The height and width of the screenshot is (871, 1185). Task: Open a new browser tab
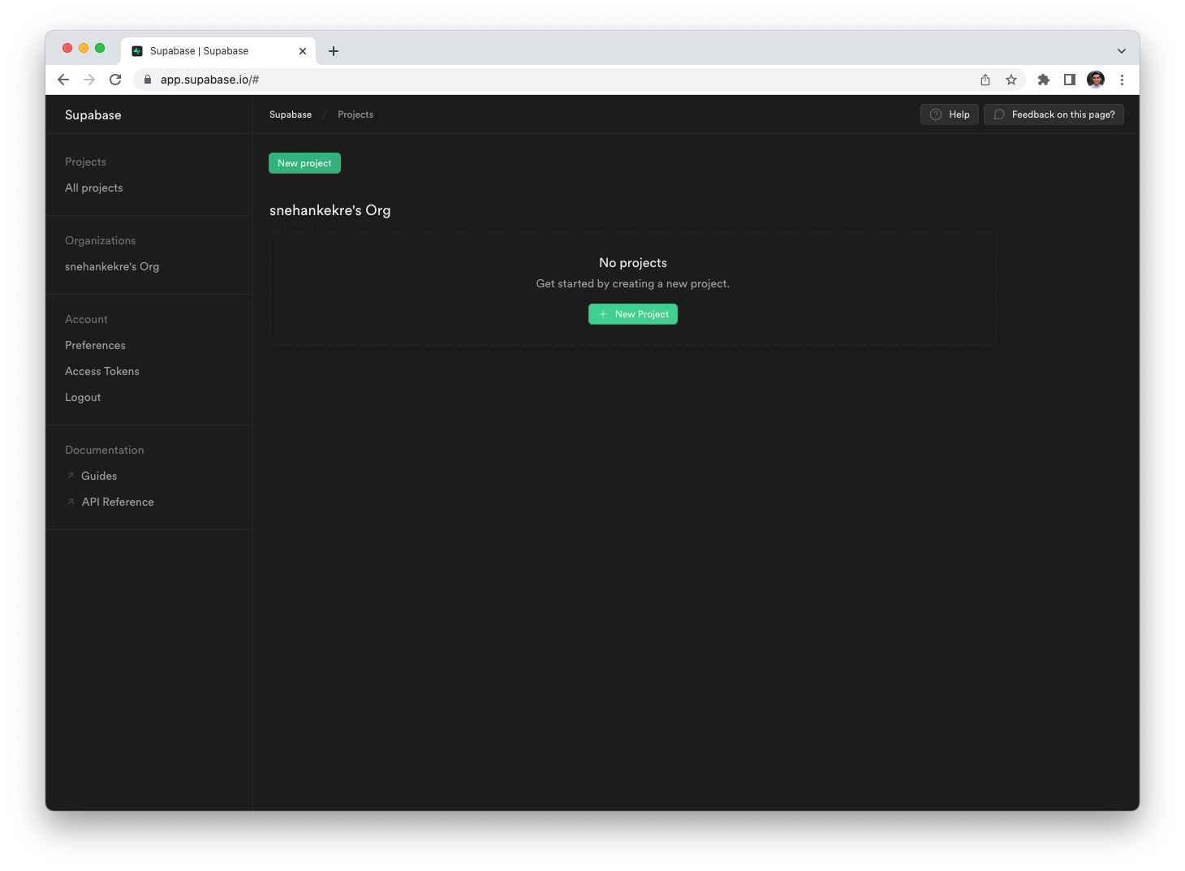coord(334,51)
